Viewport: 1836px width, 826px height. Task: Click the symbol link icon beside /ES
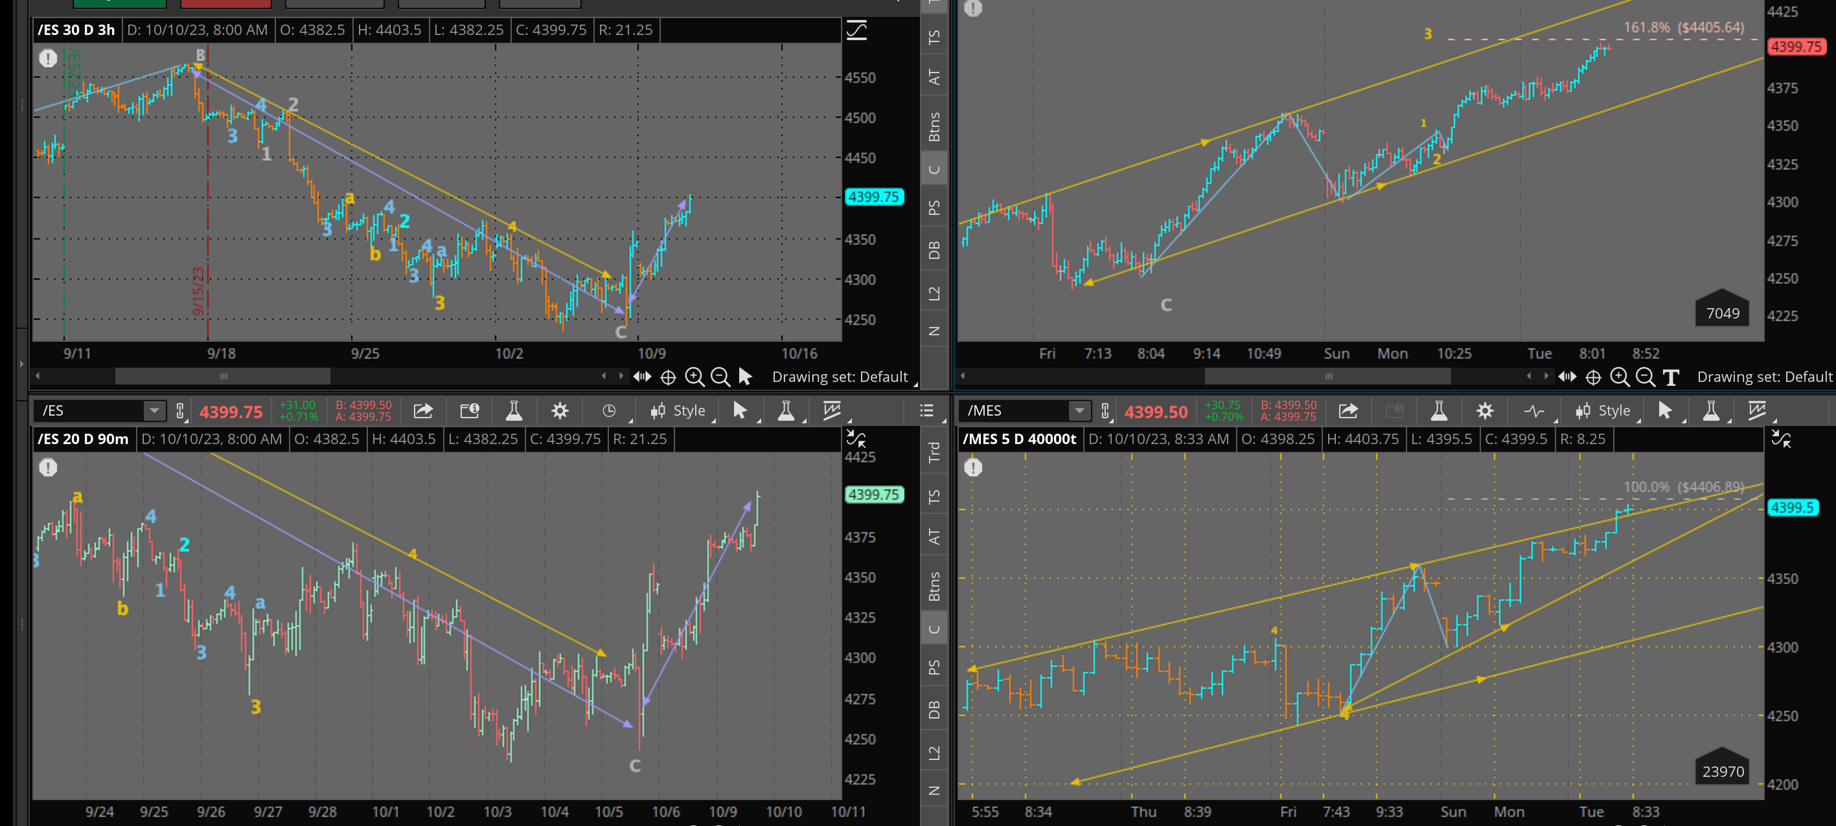[x=179, y=412]
